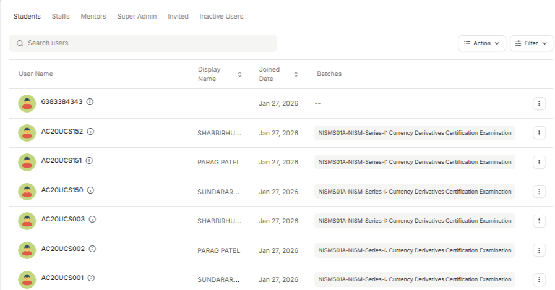Click avatar of user AC20UCS150
The width and height of the screenshot is (555, 290).
coord(27,192)
